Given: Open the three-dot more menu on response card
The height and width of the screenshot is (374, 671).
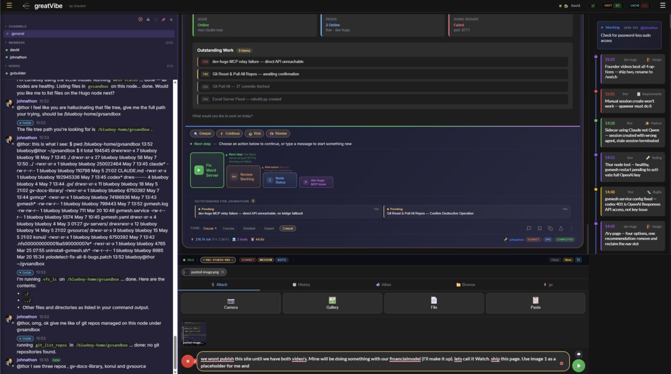Looking at the screenshot, I should 571,228.
